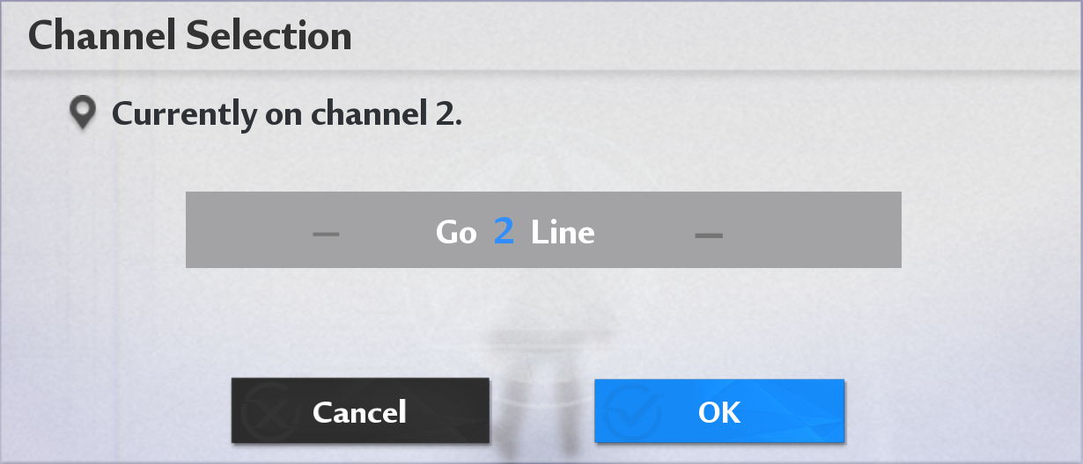Screen dimensions: 1083x464
Task: Click the number 2 in status message
Action: (446, 114)
